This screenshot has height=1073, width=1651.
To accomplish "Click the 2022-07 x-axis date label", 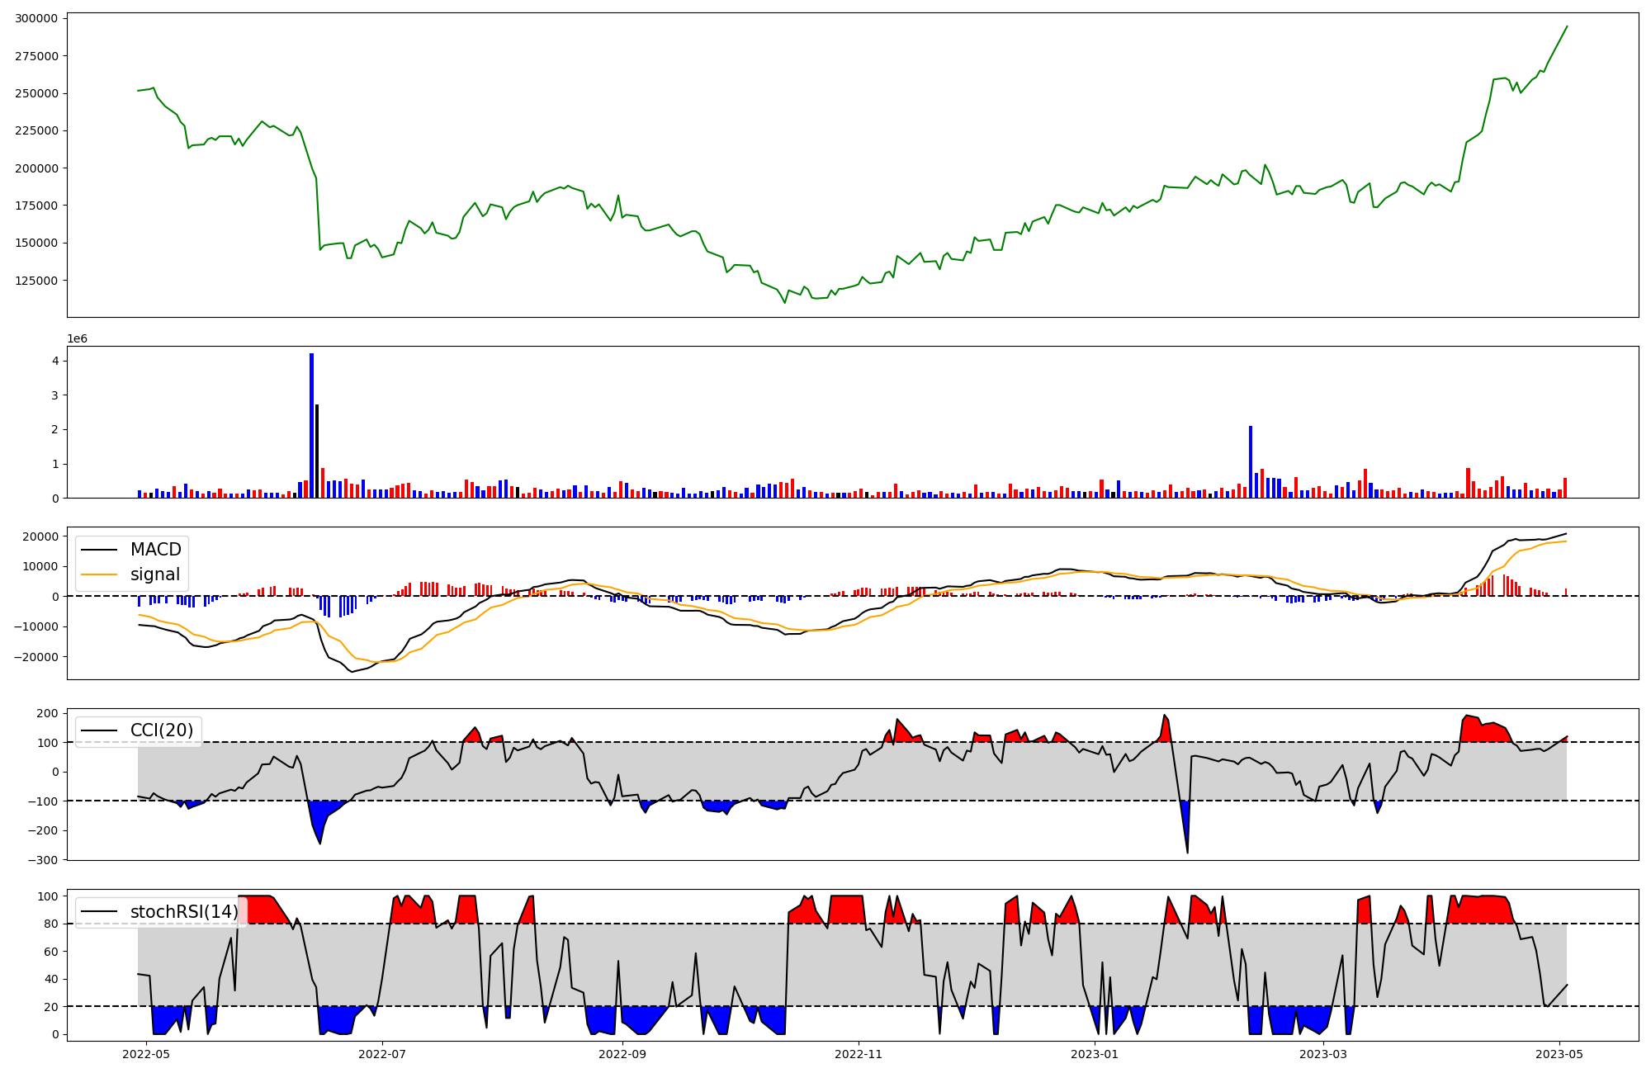I will (383, 1054).
